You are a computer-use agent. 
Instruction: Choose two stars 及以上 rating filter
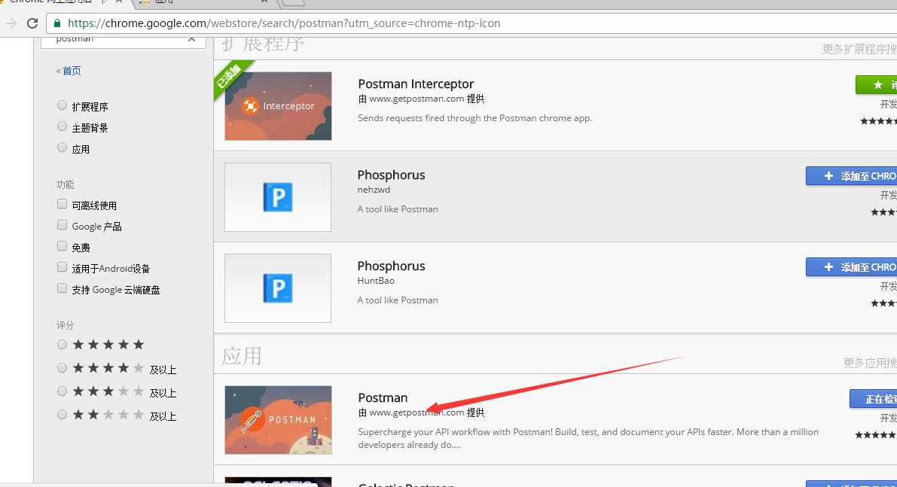tap(62, 415)
